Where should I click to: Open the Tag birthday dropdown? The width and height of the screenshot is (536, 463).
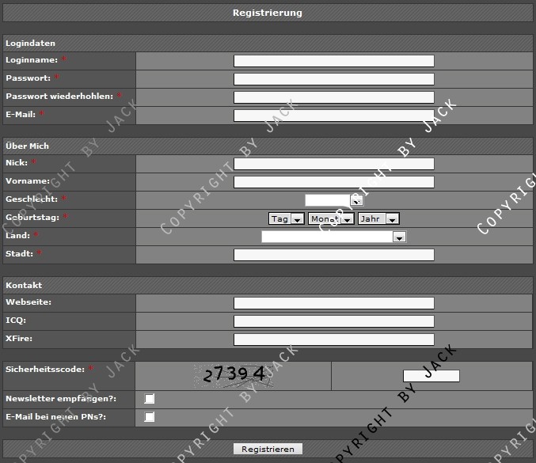pos(287,218)
